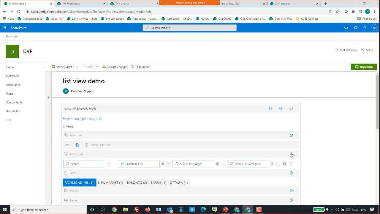Screen dimensions: 380x214
Task: Add a new section with left plus
Action: (48, 98)
